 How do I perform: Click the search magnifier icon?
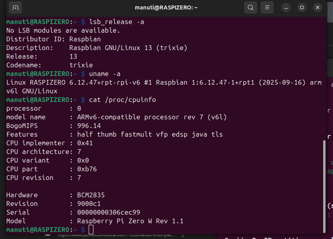tap(250, 7)
